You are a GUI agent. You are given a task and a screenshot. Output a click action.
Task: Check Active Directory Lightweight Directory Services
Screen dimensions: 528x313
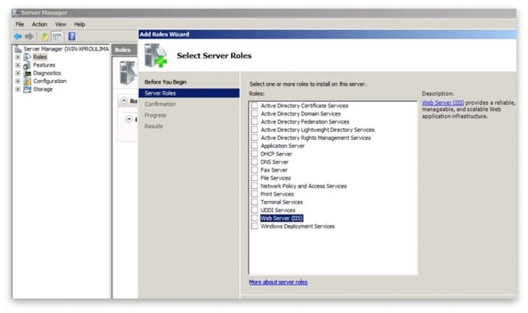254,130
